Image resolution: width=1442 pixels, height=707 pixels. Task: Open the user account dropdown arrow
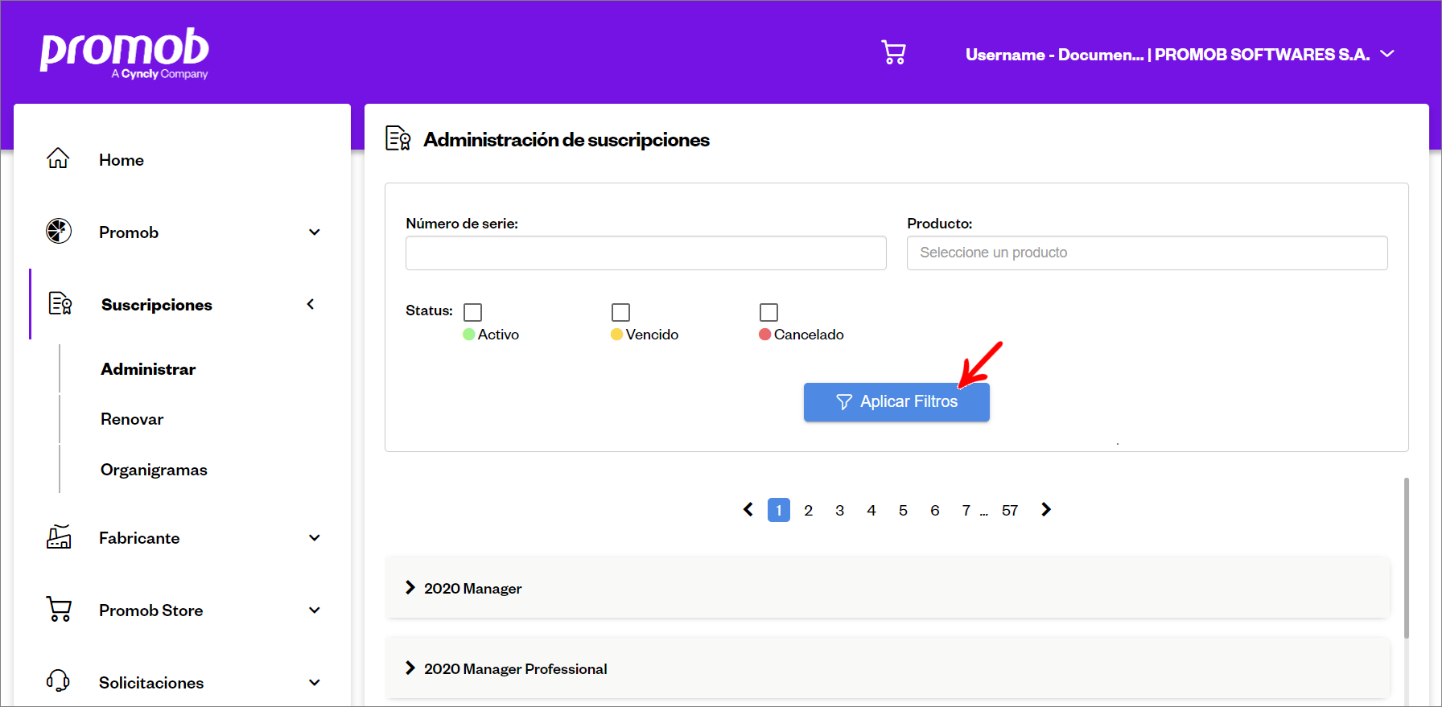[1387, 54]
